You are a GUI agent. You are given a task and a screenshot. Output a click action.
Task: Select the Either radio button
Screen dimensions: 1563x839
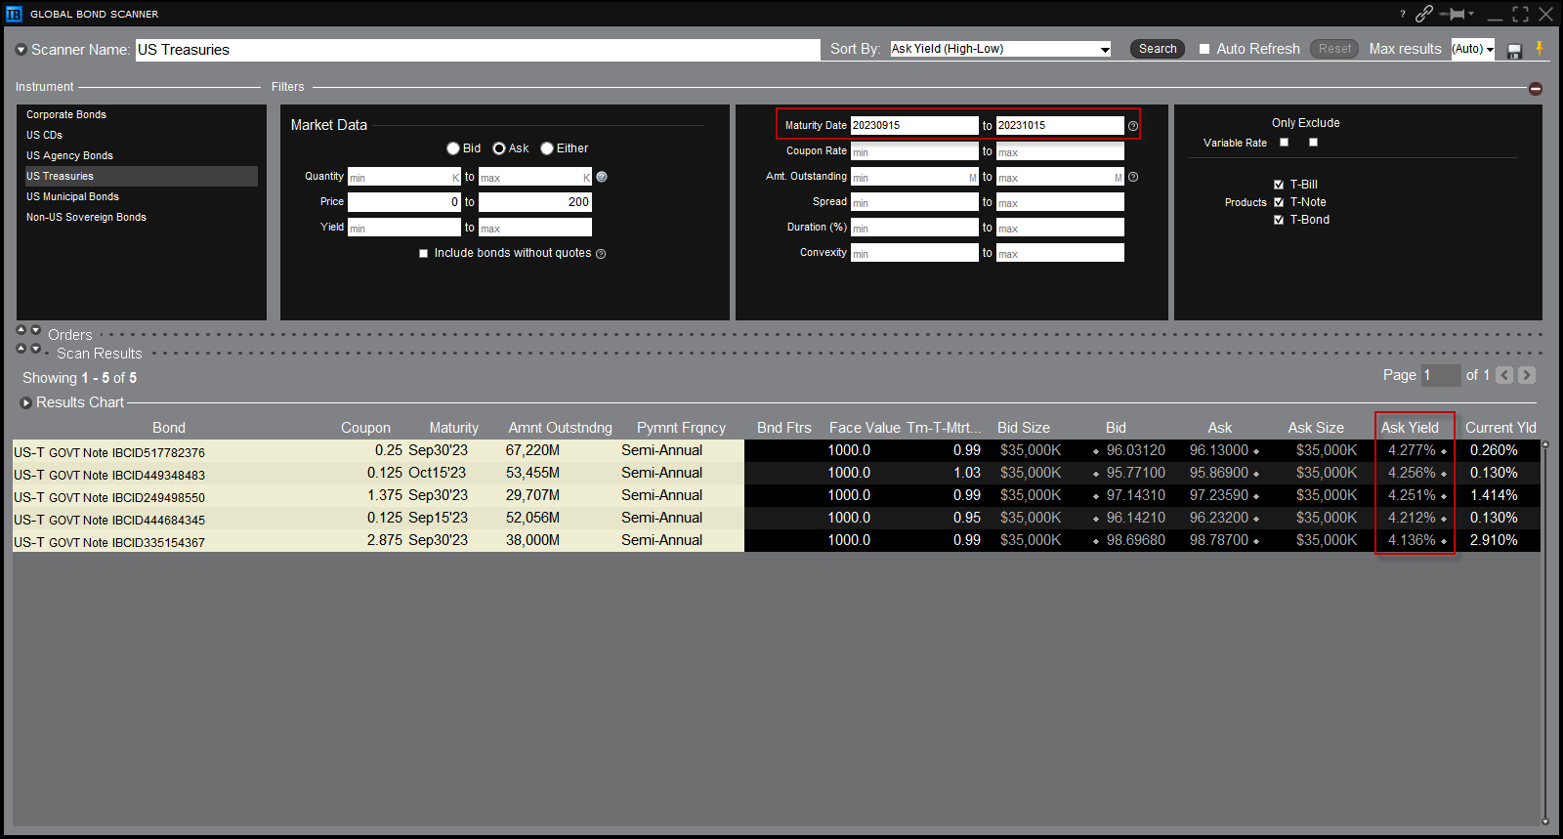point(547,148)
